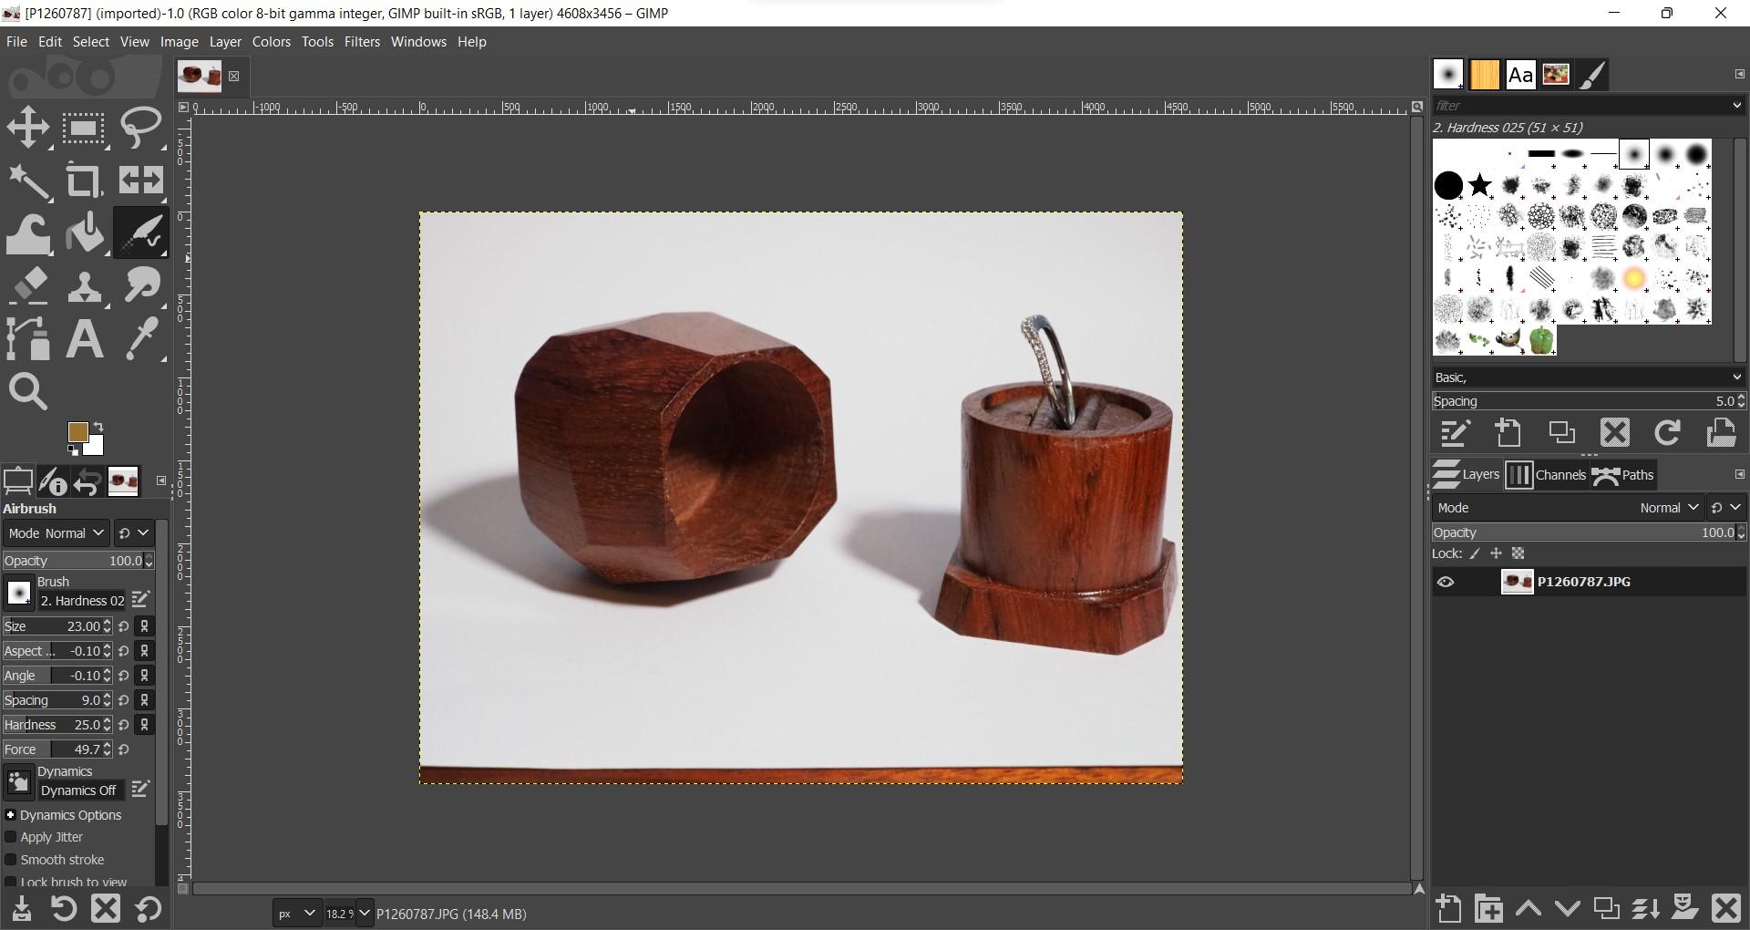
Task: Click the foreground color swatch
Action: click(80, 432)
